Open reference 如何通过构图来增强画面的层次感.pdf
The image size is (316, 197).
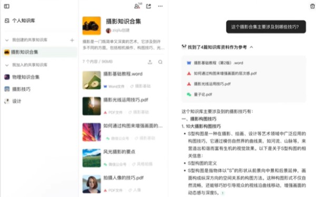pyautogui.click(x=225, y=74)
